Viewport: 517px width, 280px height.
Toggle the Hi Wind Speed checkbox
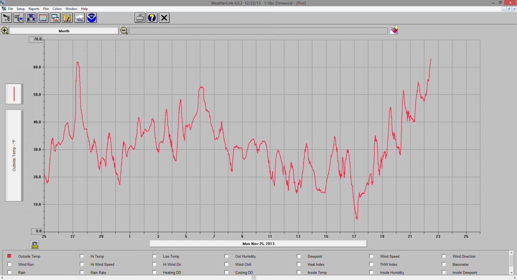coord(82,264)
